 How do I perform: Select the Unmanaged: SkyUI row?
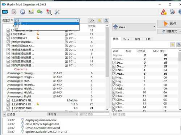click(54, 96)
